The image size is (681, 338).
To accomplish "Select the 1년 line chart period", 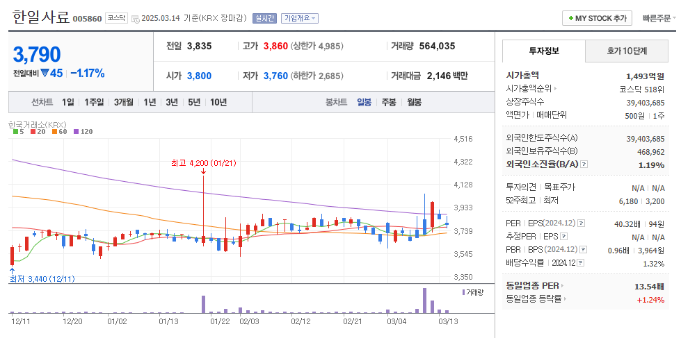I will coord(150,103).
